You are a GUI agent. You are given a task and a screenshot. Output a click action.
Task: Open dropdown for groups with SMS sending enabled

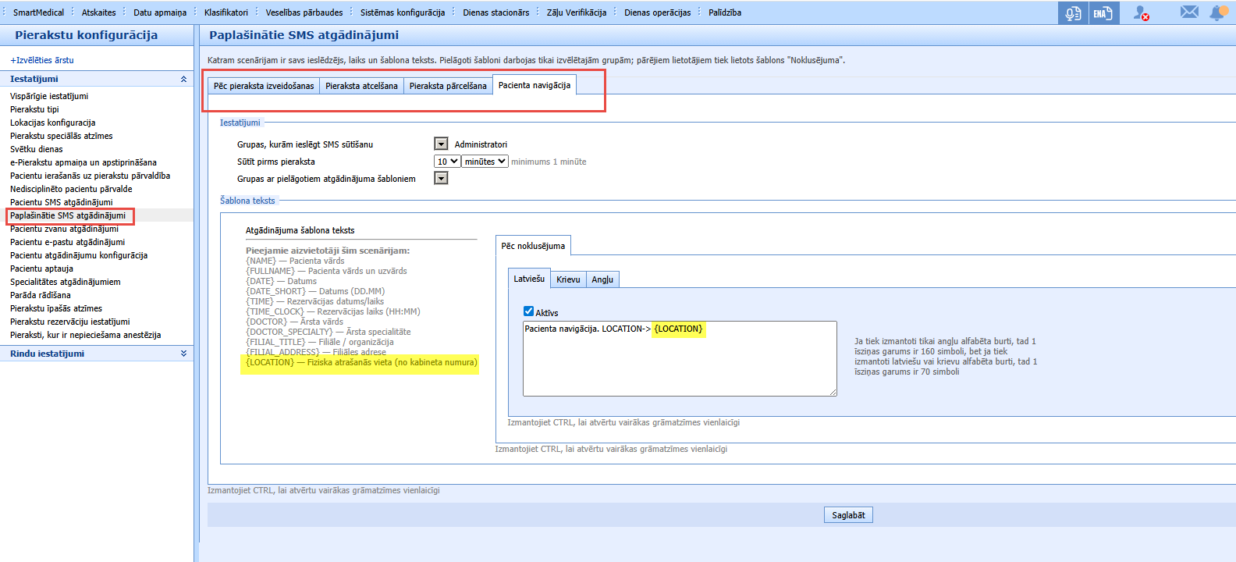[441, 144]
